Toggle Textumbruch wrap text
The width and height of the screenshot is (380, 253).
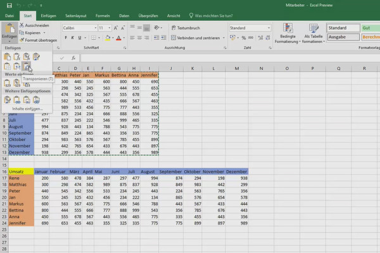pos(186,28)
